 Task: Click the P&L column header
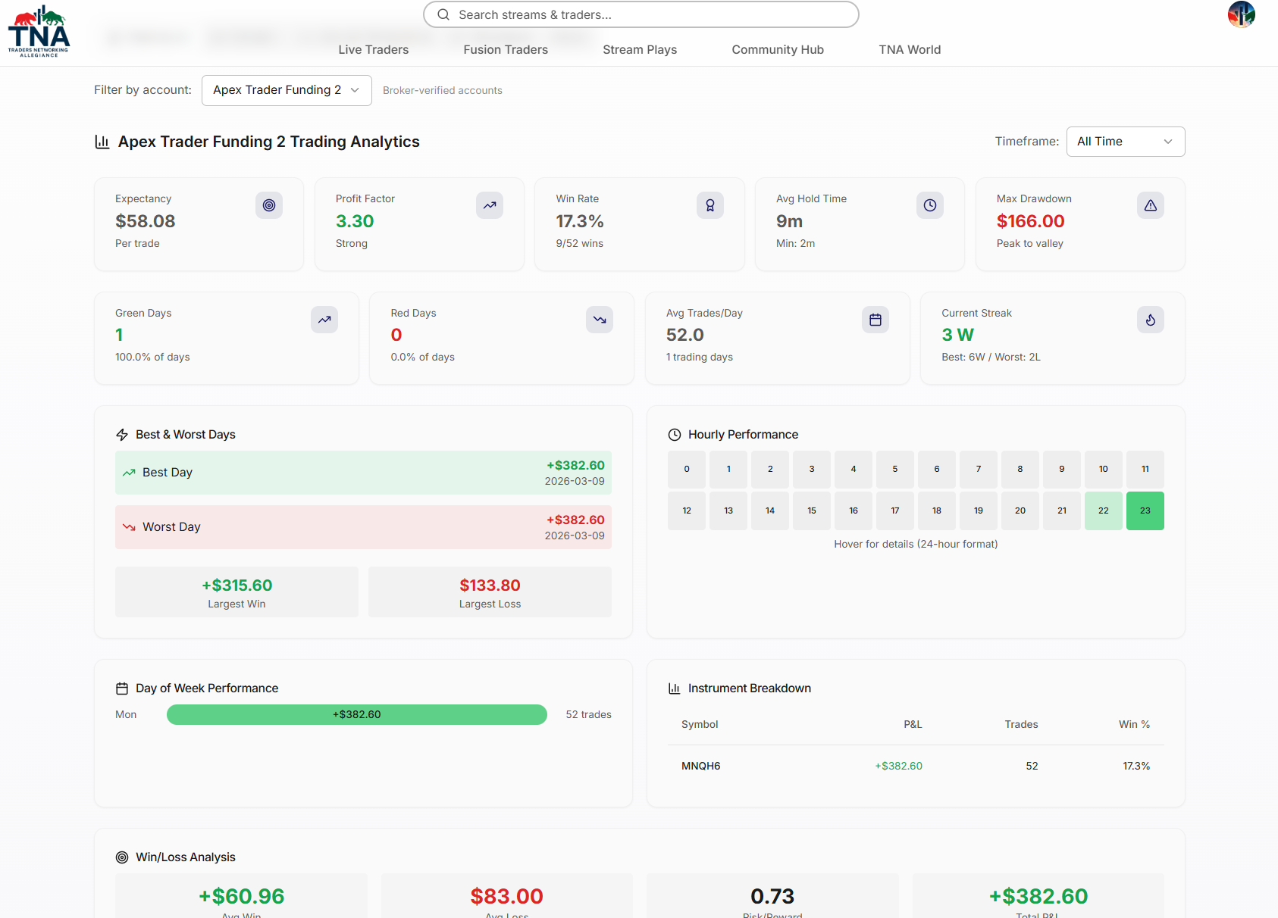coord(913,725)
